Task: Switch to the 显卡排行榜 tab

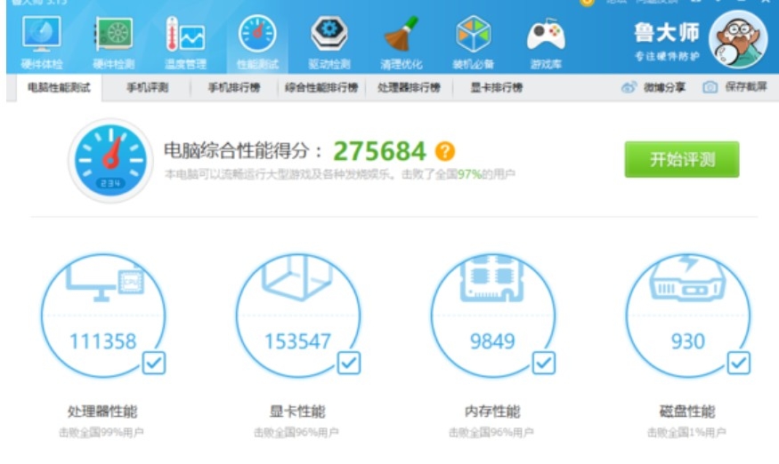Action: 496,88
